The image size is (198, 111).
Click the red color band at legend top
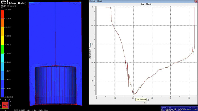[x=2, y=14]
